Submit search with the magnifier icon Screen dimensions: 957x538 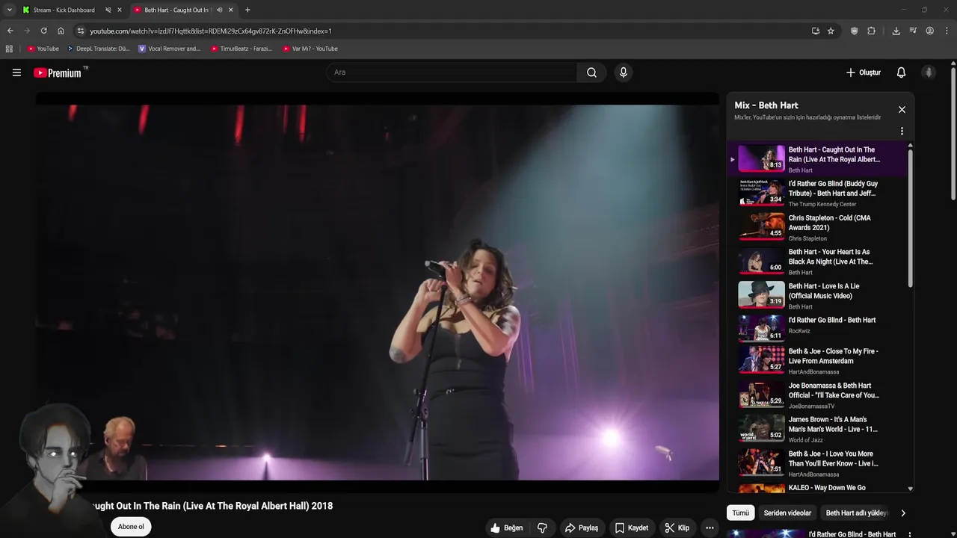591,72
